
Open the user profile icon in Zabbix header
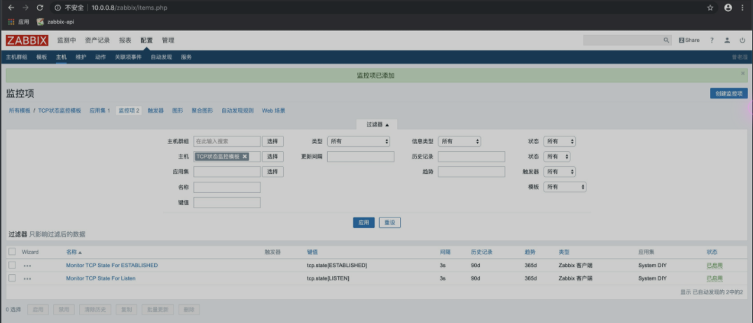[x=727, y=41]
